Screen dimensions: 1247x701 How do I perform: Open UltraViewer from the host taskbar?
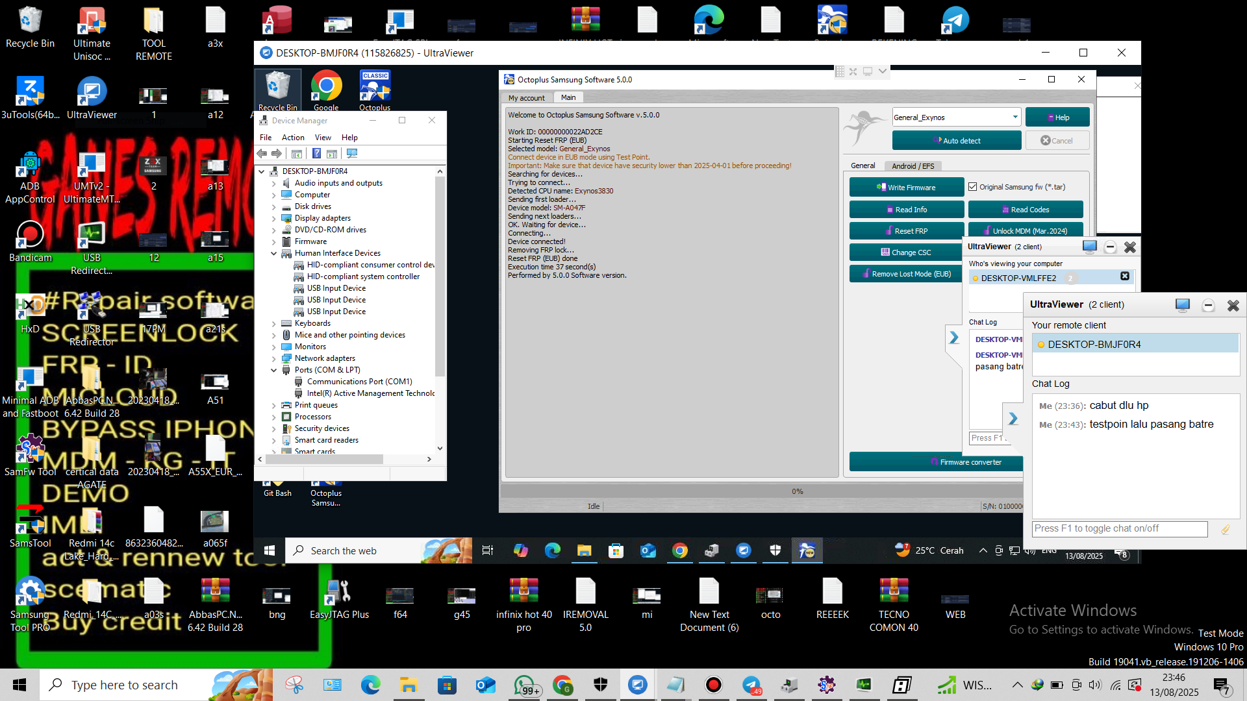638,685
